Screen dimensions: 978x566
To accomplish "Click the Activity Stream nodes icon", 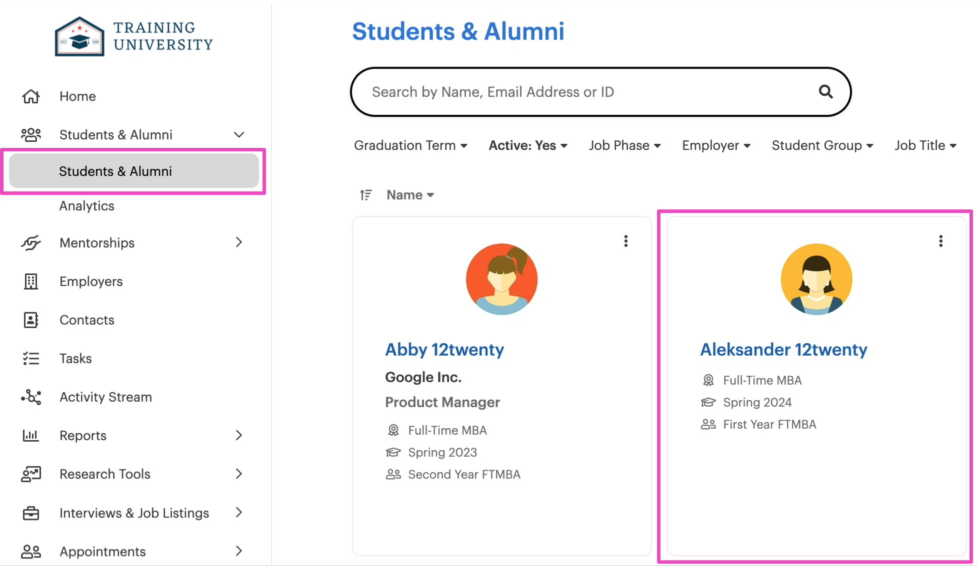I will tap(31, 397).
